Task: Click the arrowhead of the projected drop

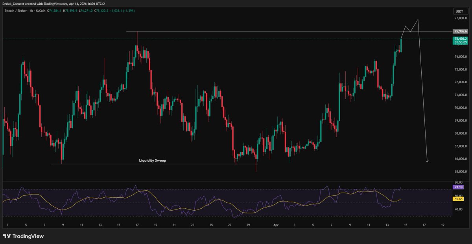Action: click(x=427, y=161)
